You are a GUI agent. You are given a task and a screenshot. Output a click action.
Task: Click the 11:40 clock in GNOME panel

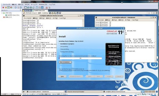pos(153,13)
